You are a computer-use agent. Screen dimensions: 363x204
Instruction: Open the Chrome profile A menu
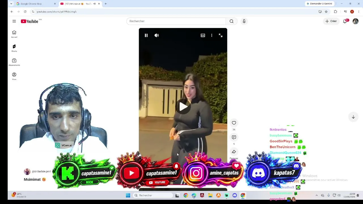pos(352,12)
